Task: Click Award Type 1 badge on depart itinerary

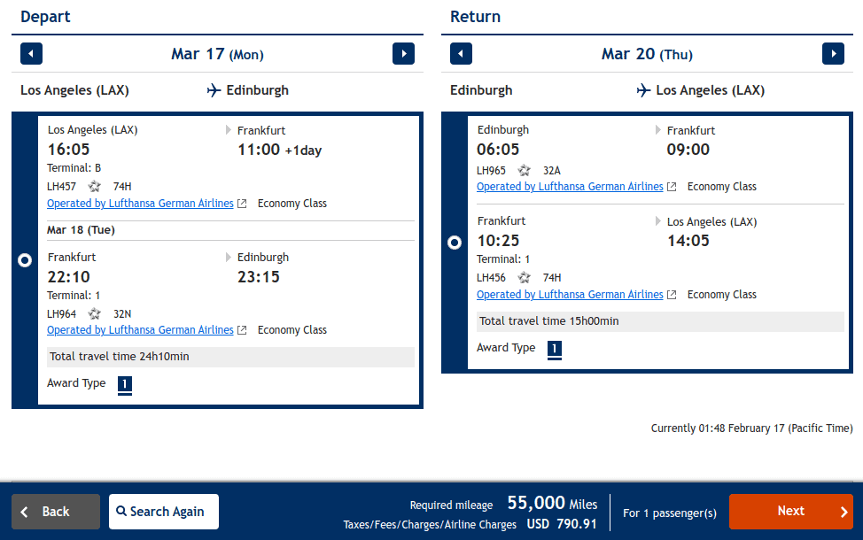Action: (x=124, y=384)
